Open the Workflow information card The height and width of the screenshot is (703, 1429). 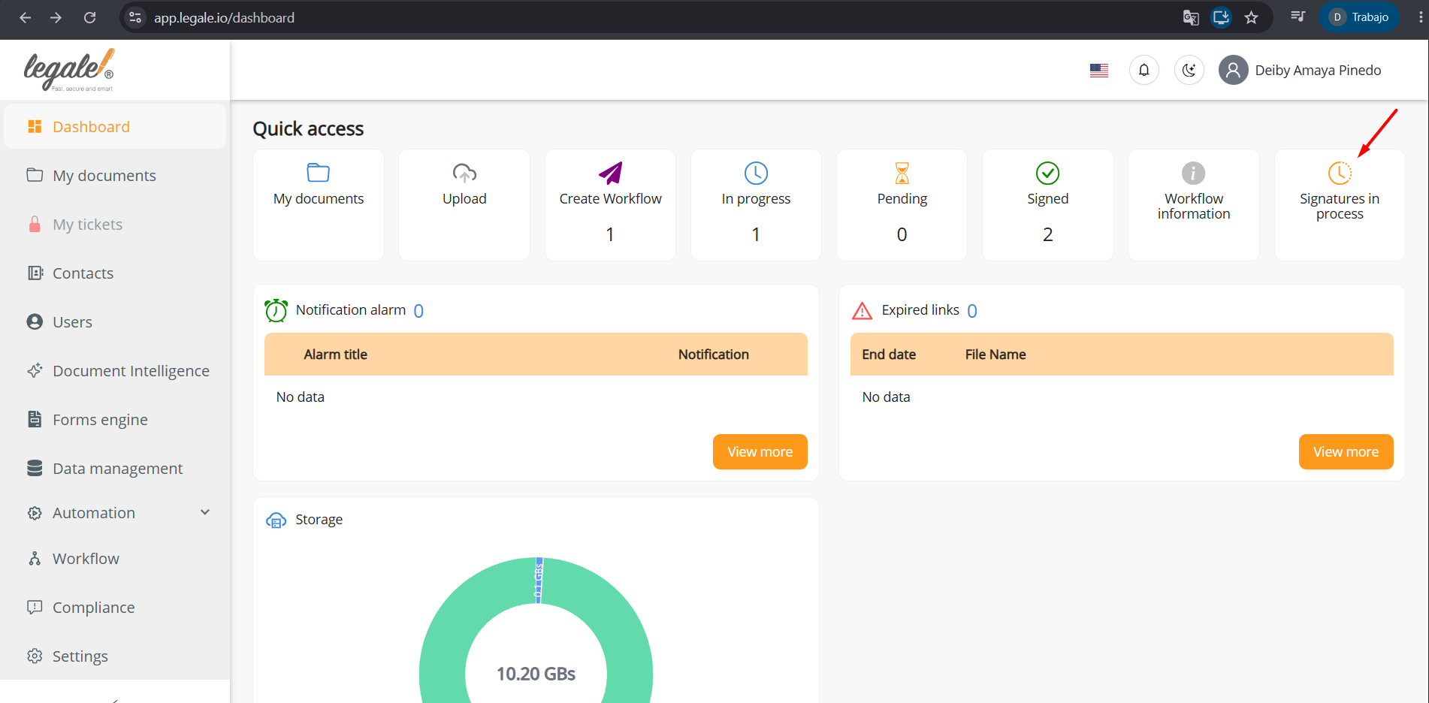[x=1193, y=204]
